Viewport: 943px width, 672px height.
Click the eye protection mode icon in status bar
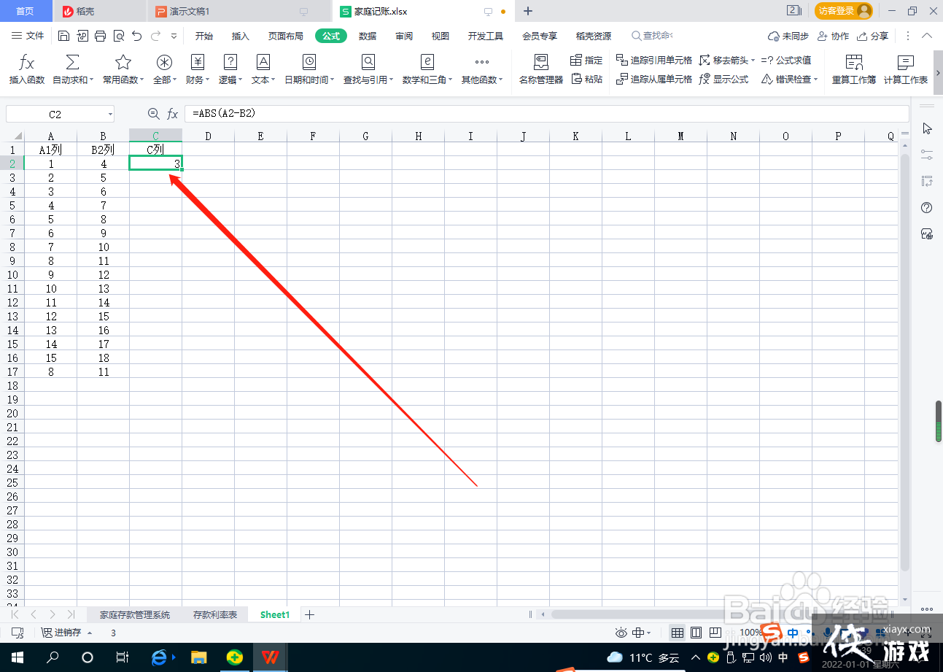click(x=621, y=633)
